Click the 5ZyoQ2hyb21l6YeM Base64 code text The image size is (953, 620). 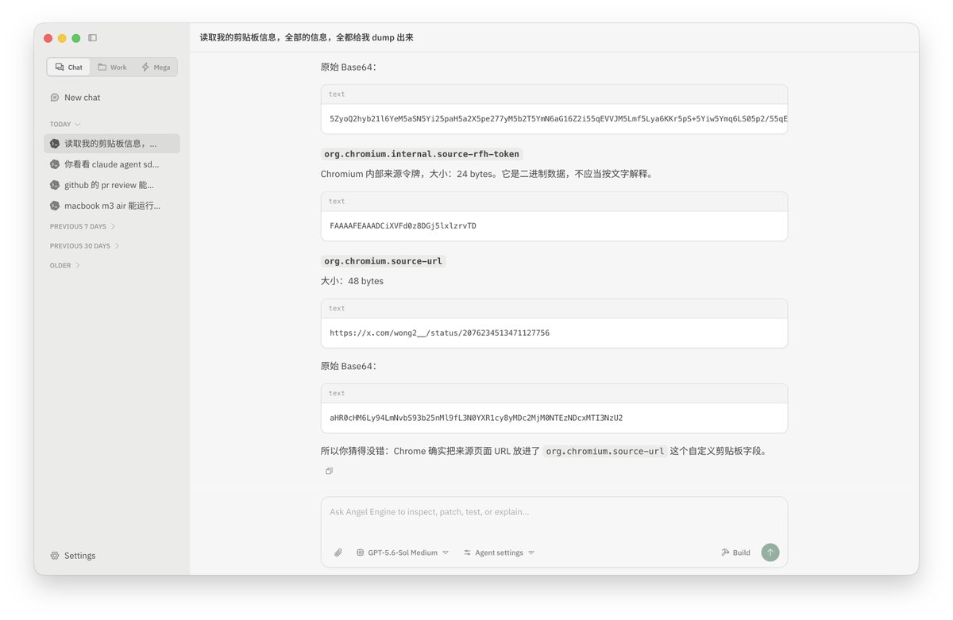558,119
